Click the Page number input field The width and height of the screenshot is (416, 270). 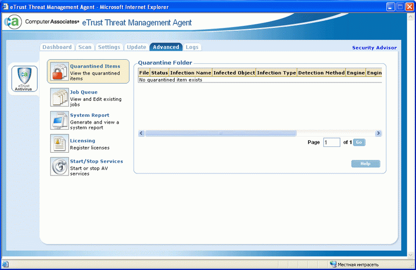click(332, 142)
